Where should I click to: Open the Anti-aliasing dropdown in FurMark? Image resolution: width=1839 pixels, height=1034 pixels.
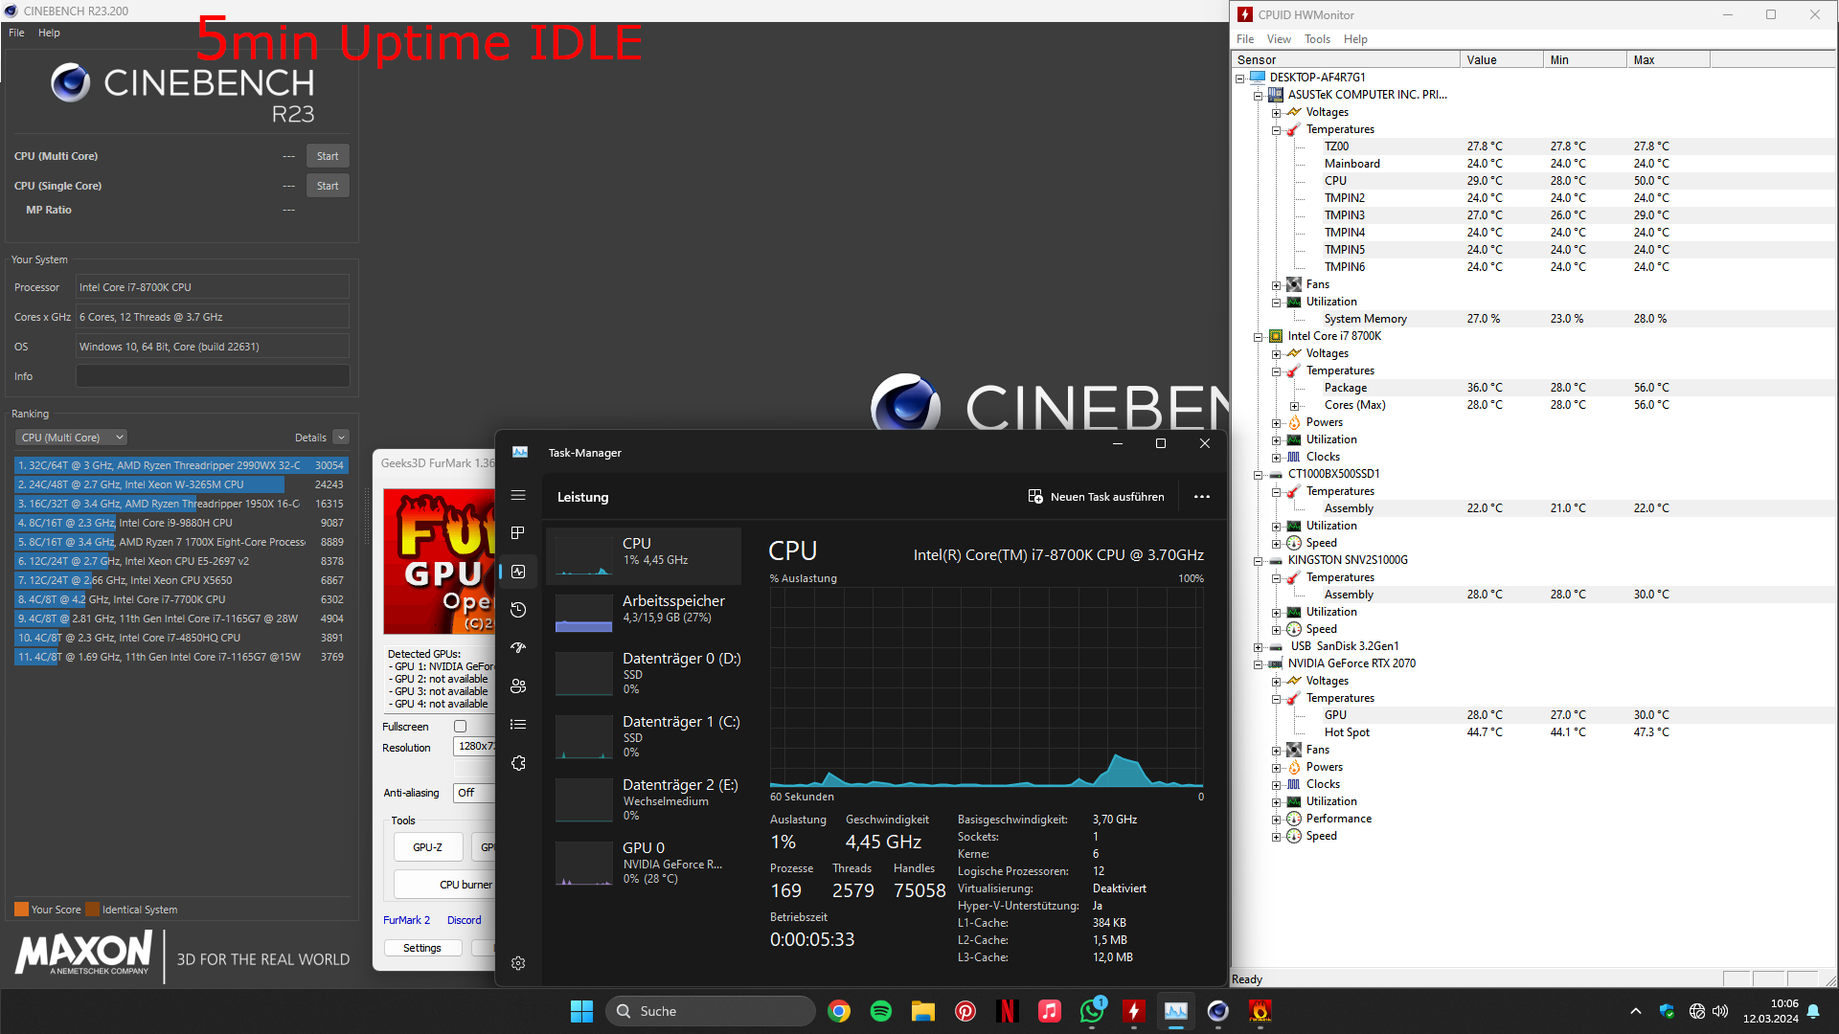coord(473,793)
